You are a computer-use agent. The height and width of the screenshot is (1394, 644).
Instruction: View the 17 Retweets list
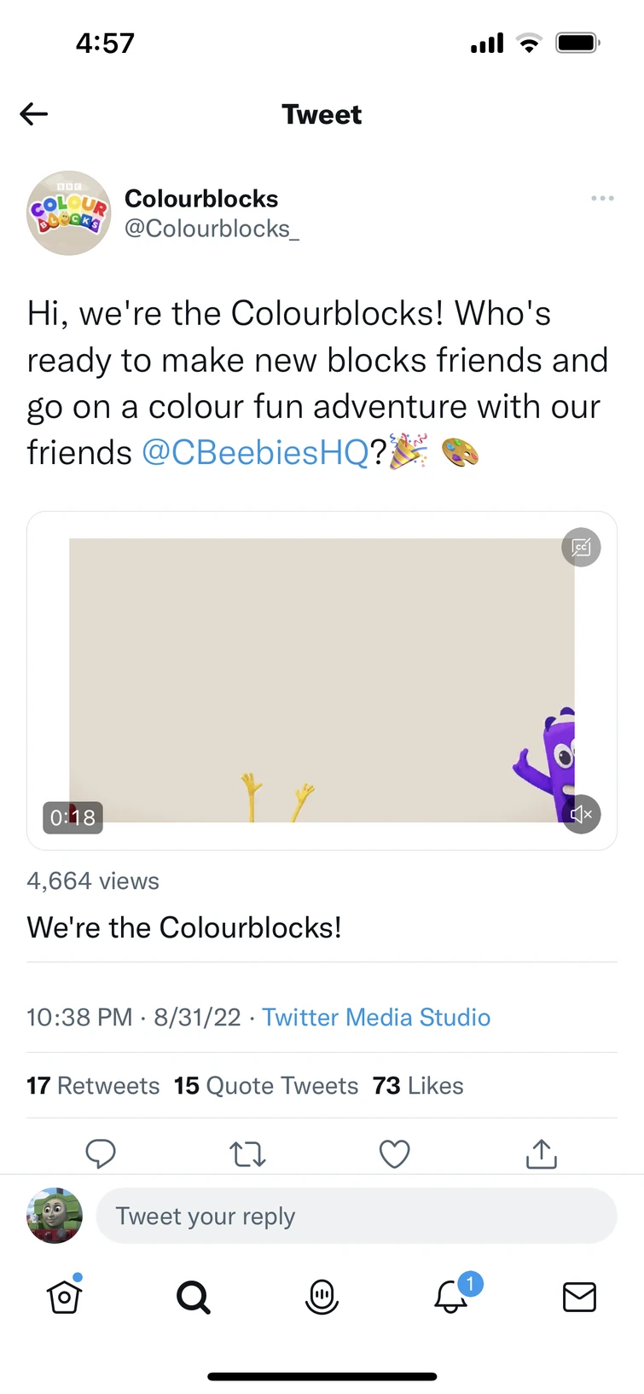click(93, 1085)
